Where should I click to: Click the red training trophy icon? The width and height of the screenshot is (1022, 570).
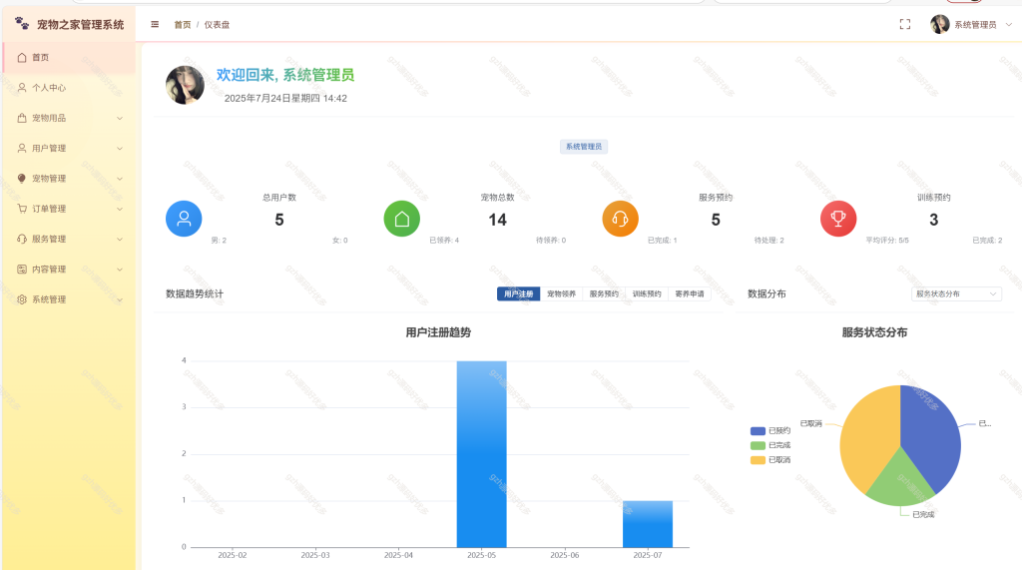coord(838,219)
